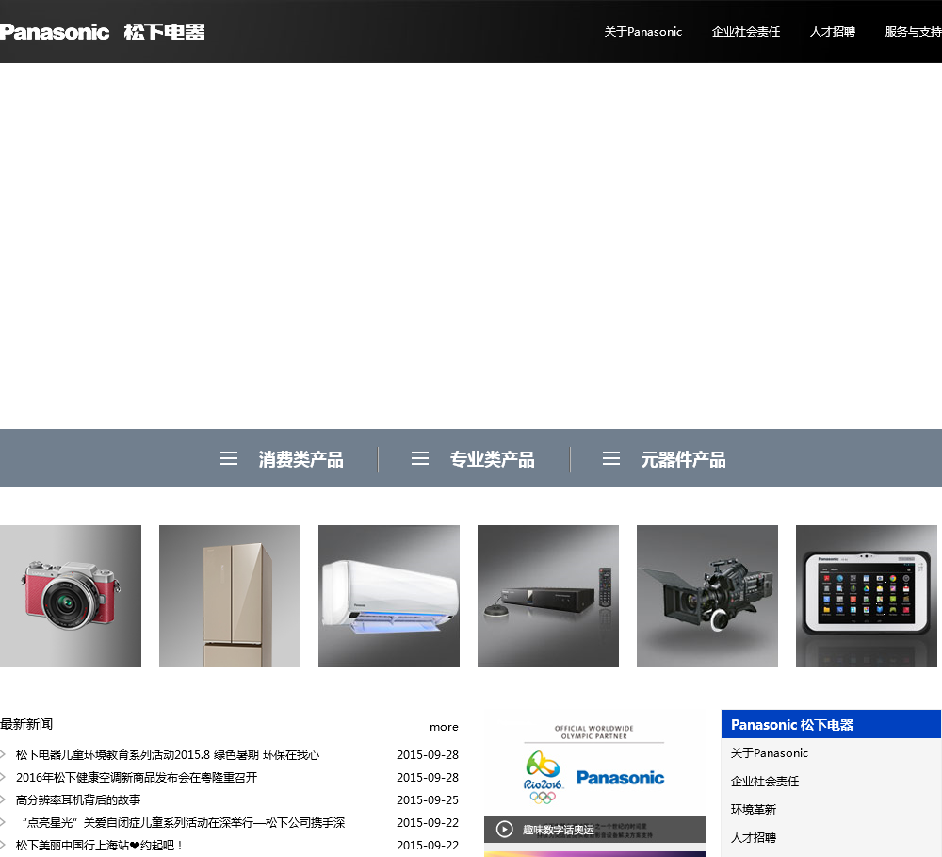
Task: Click the Panasonic 松下电器 sidebar header
Action: [x=831, y=724]
